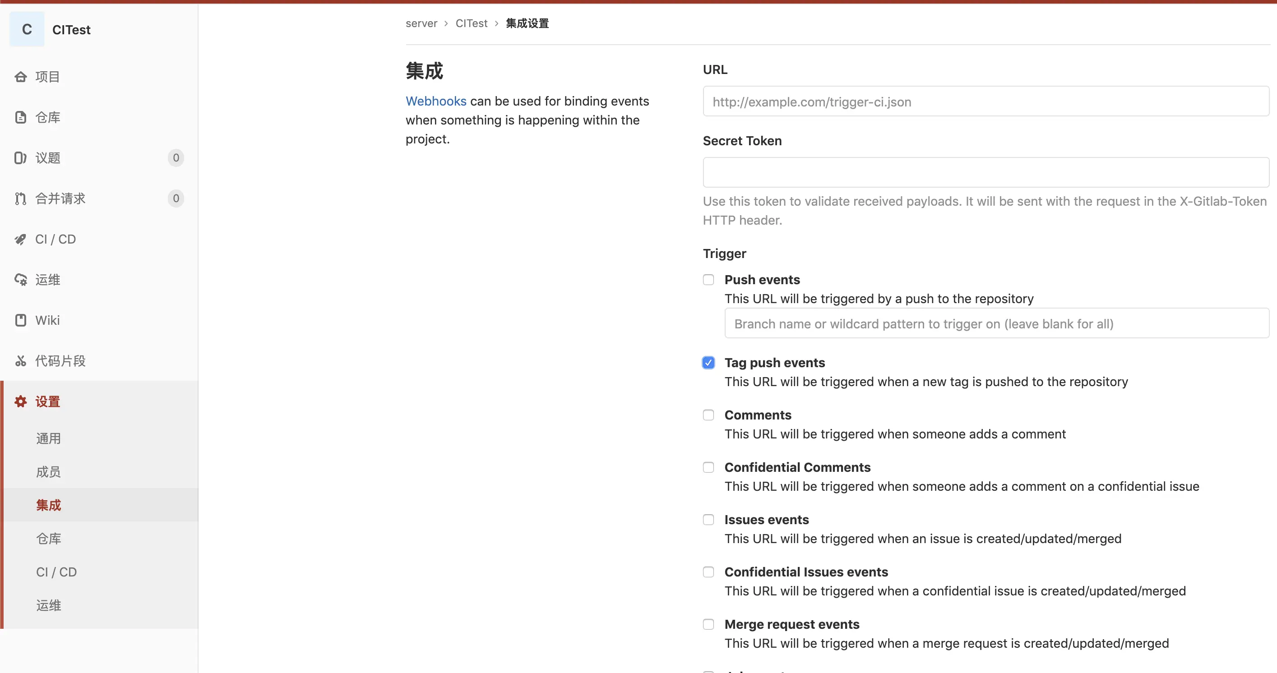Click the Wiki book icon
Screen dimensions: 1277x673
click(20, 321)
